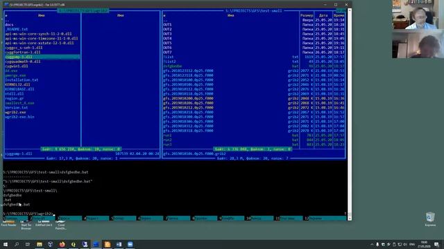Screen dimensions: 444x249
Task: Click right panel path title test-small
Action: tap(254, 11)
